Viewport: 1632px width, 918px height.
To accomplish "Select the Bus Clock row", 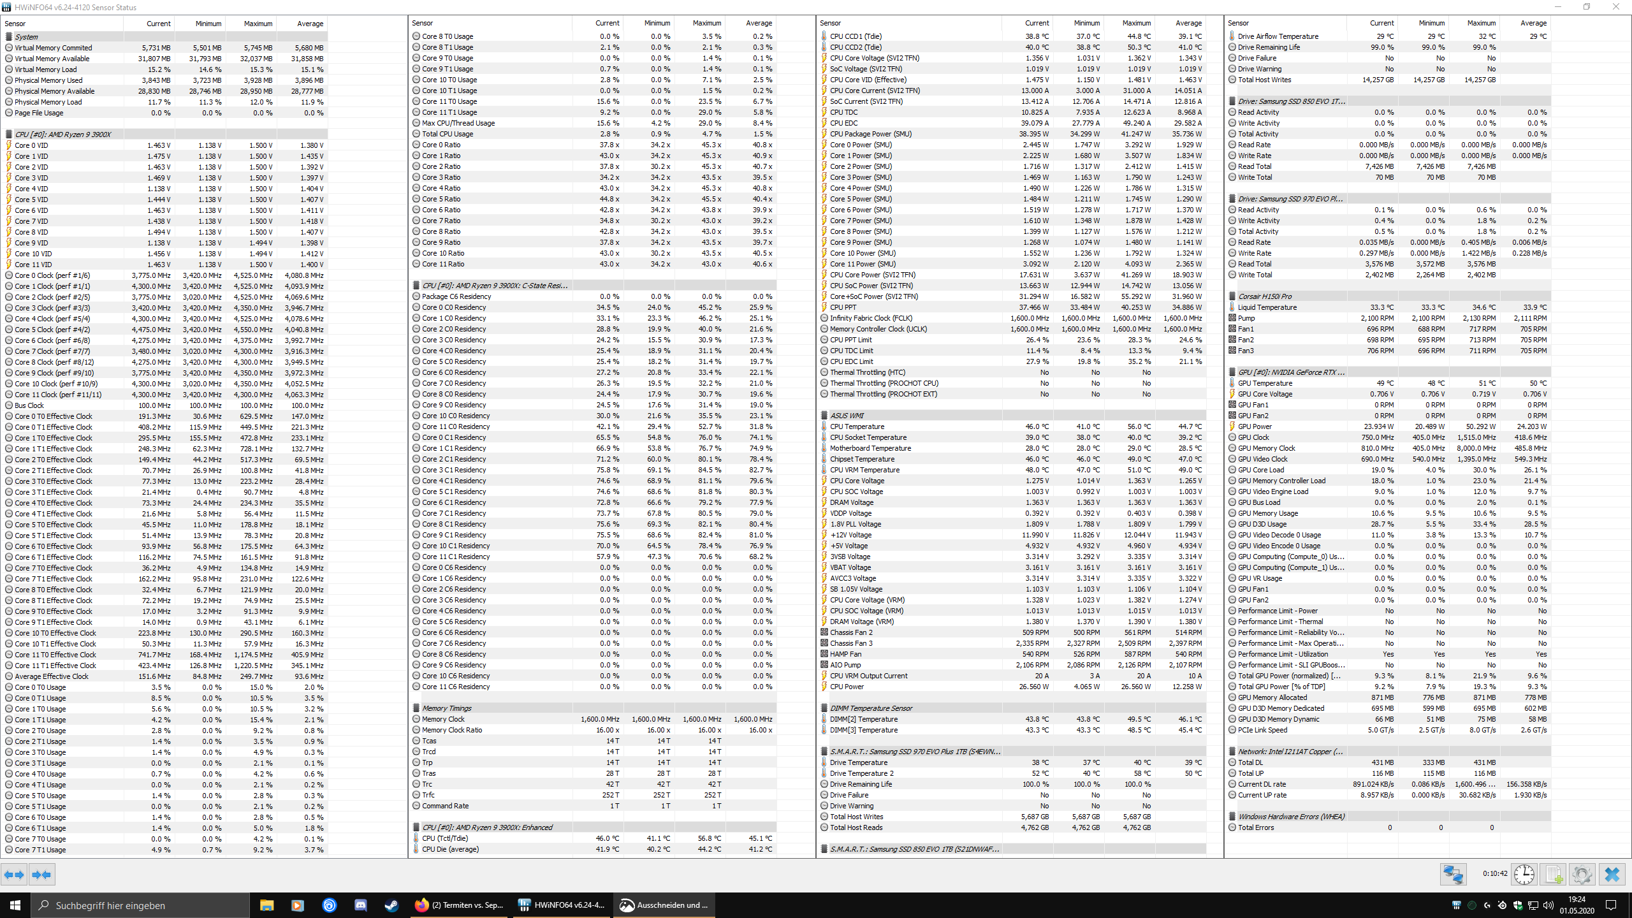I will tap(166, 405).
